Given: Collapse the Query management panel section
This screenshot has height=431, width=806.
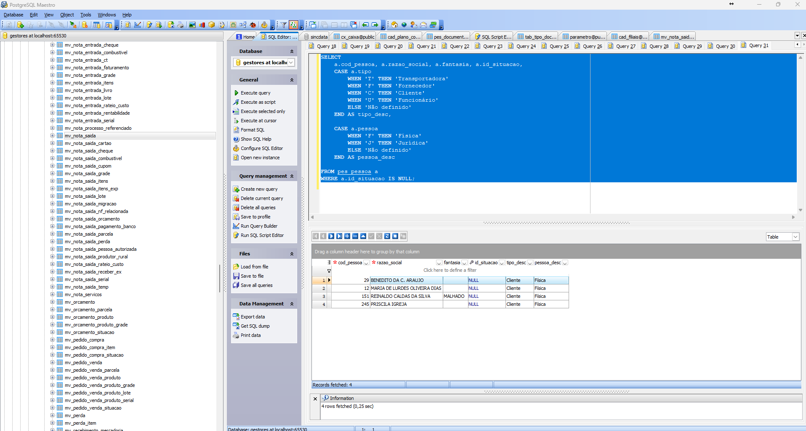Looking at the screenshot, I should (292, 176).
